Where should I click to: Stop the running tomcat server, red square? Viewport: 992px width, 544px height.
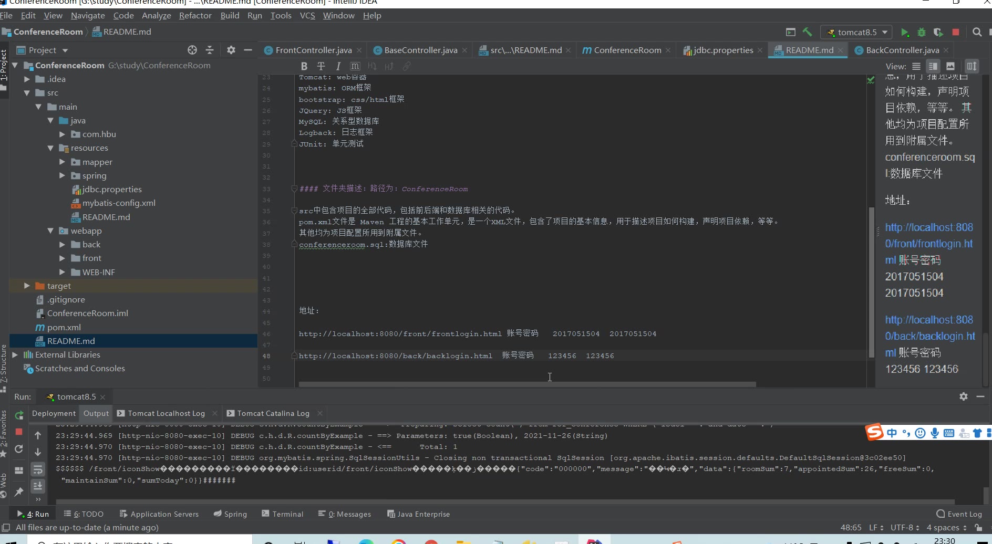956,32
